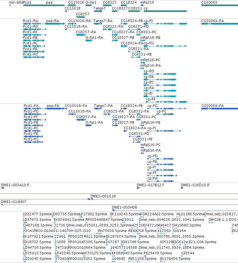Select the CG30069 gene label
This screenshot has height=263, width=238.
(x=209, y=3)
